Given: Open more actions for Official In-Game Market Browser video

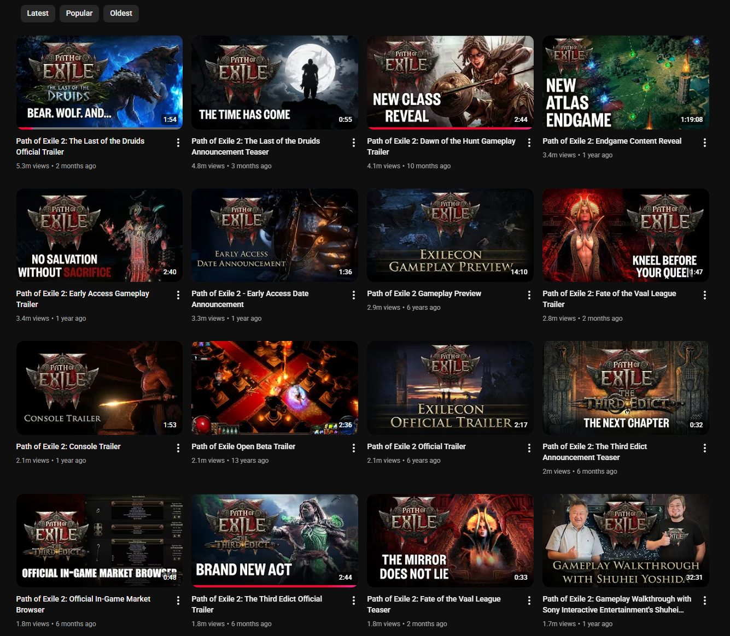Looking at the screenshot, I should pos(178,600).
